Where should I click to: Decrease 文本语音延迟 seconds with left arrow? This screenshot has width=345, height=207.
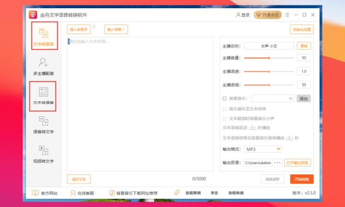coord(250,127)
